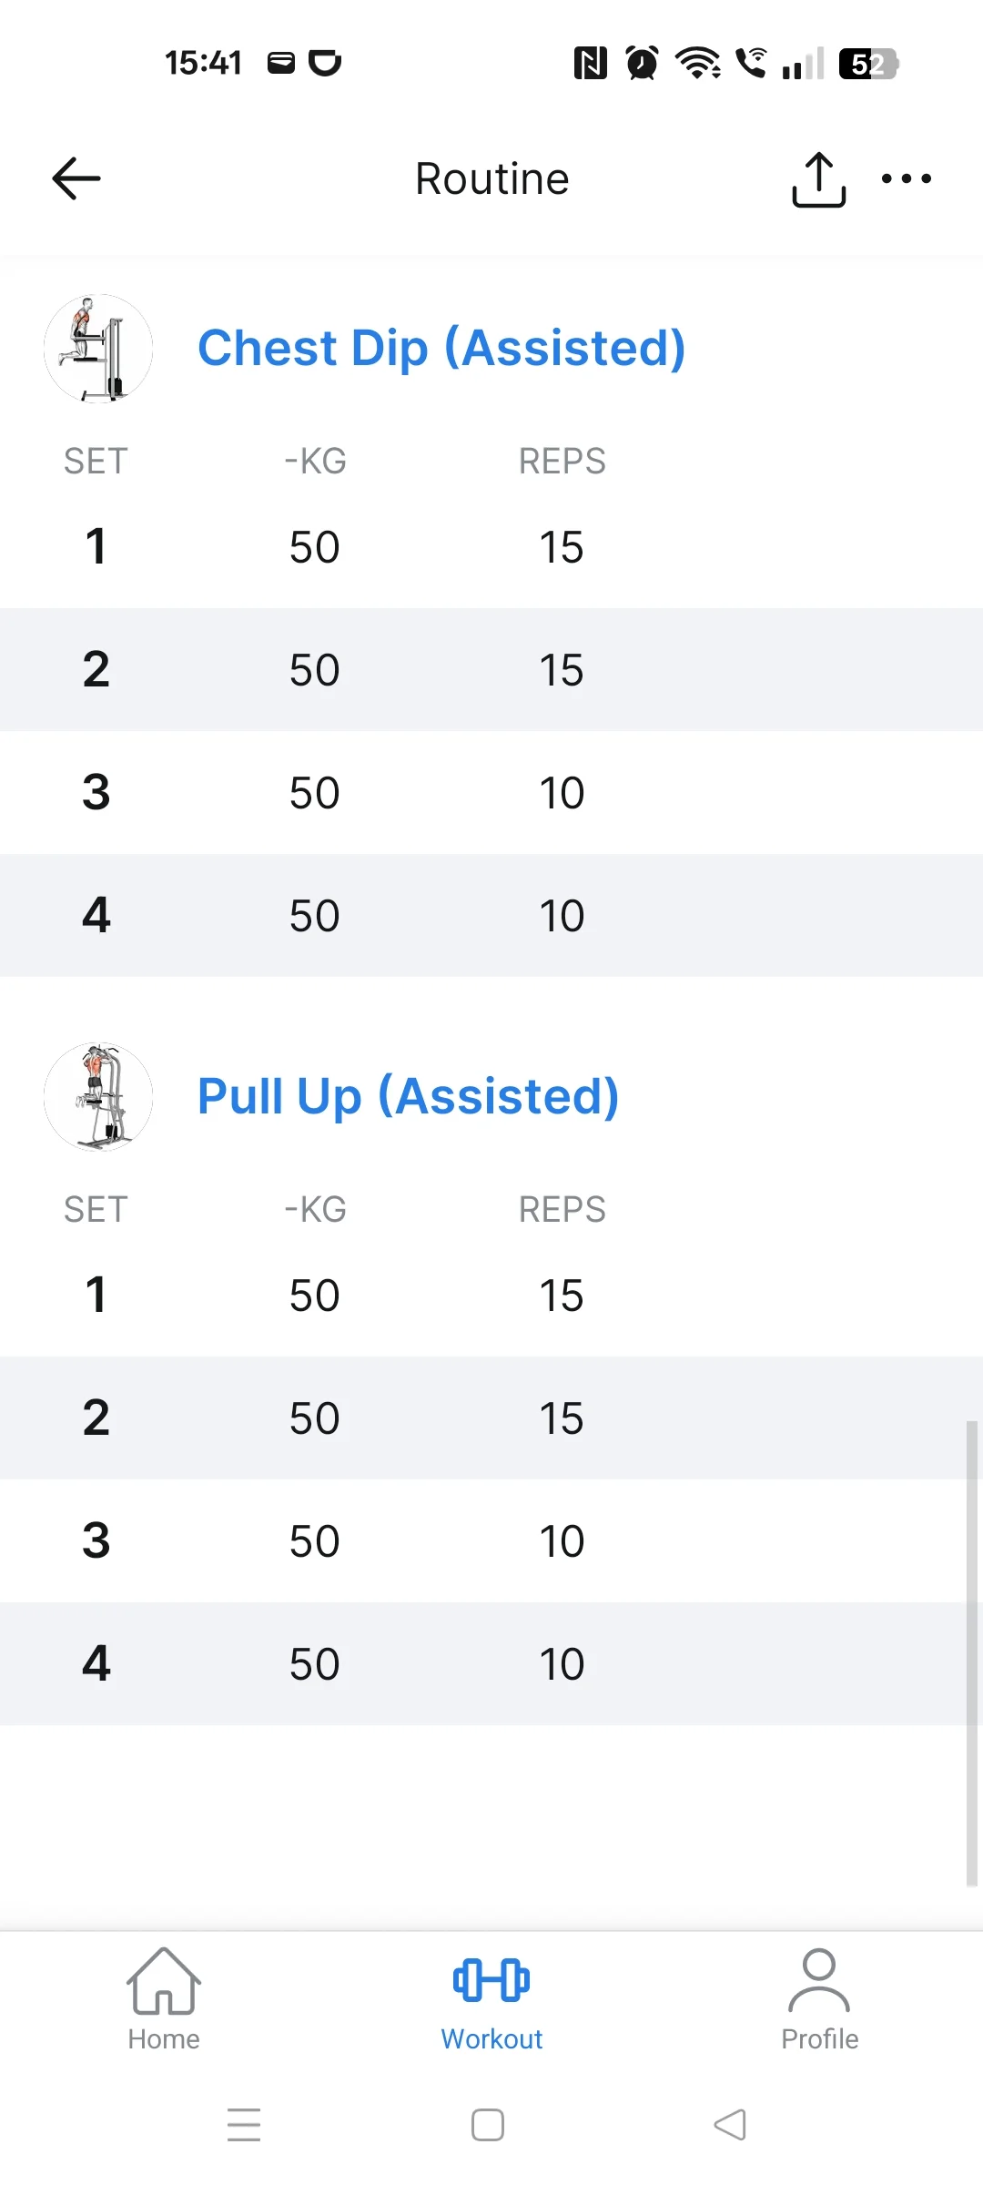Tap the Android recent apps button
983x2185 pixels.
click(244, 2125)
